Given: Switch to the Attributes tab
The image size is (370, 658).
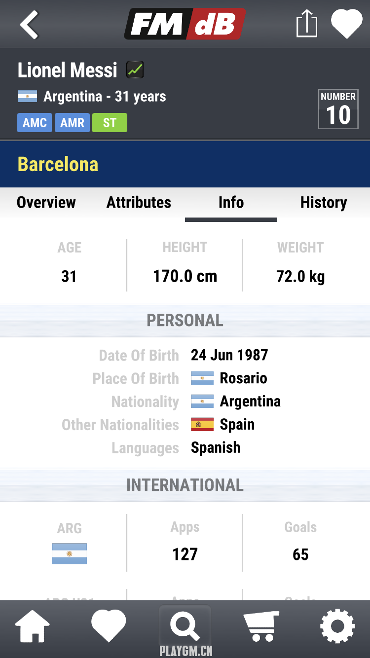Looking at the screenshot, I should (x=139, y=202).
